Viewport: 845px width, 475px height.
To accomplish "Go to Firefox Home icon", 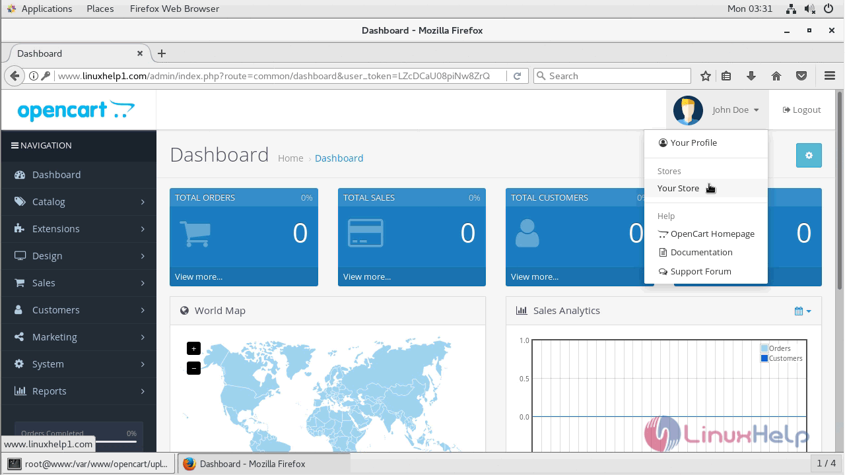I will [776, 76].
